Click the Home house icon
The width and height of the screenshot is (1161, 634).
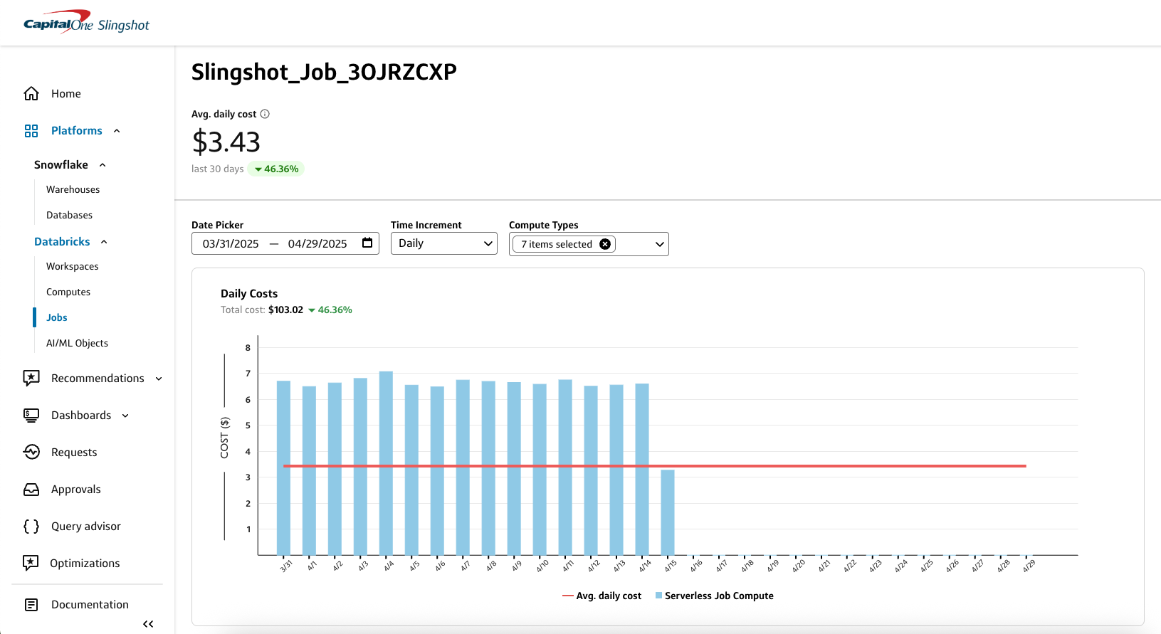[x=31, y=93]
